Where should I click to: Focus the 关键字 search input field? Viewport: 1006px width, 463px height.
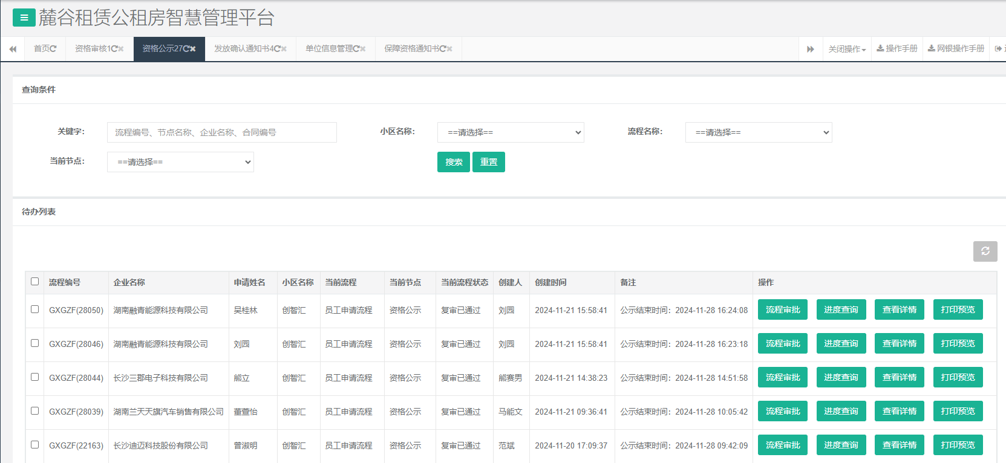pyautogui.click(x=221, y=132)
